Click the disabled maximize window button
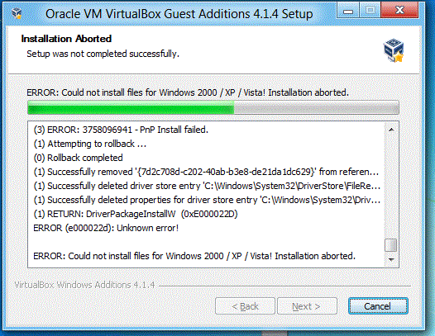The width and height of the screenshot is (435, 336). pyautogui.click(x=370, y=11)
